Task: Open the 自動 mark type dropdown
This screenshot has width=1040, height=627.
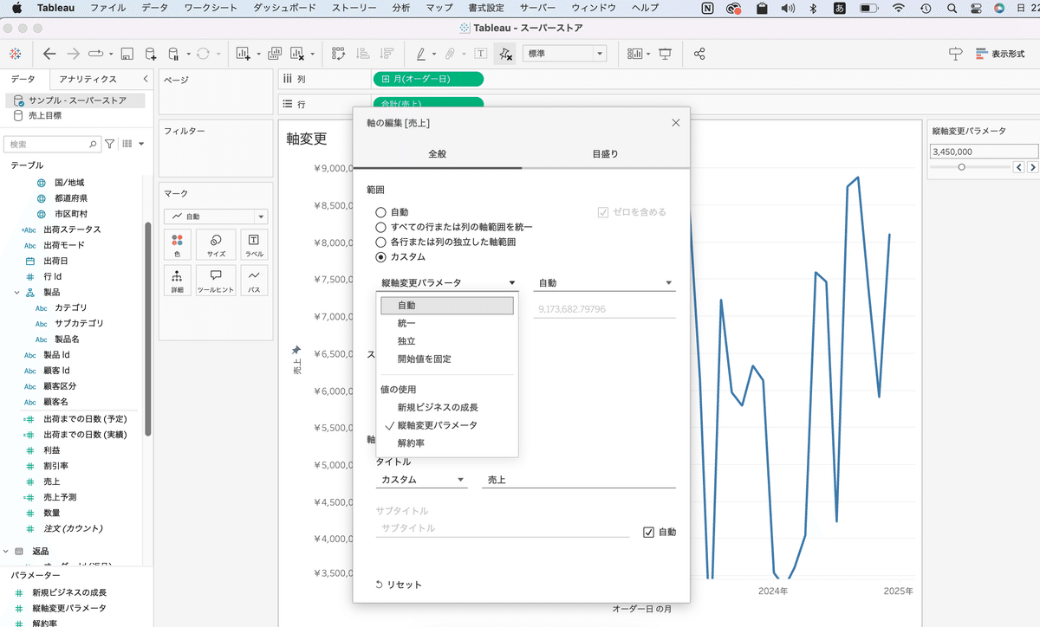Action: [x=216, y=217]
